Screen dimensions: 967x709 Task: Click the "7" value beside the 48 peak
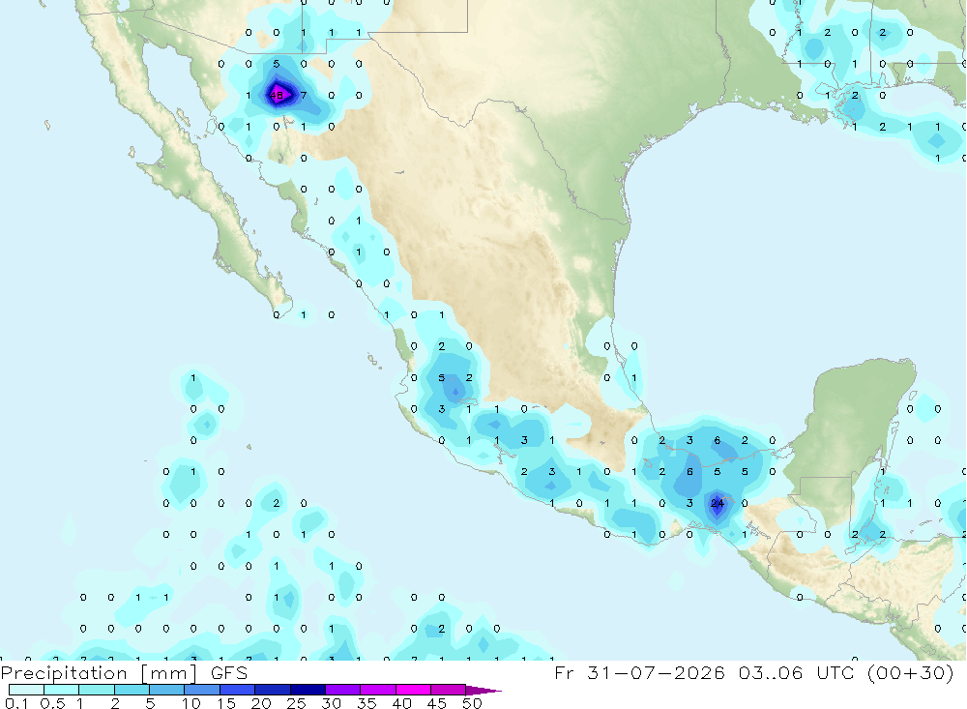coord(304,95)
